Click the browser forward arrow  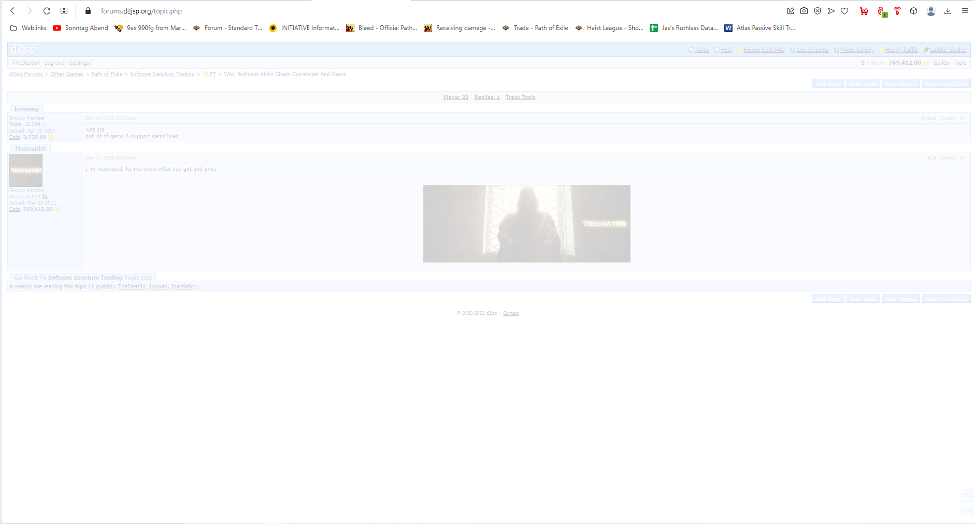tap(30, 11)
